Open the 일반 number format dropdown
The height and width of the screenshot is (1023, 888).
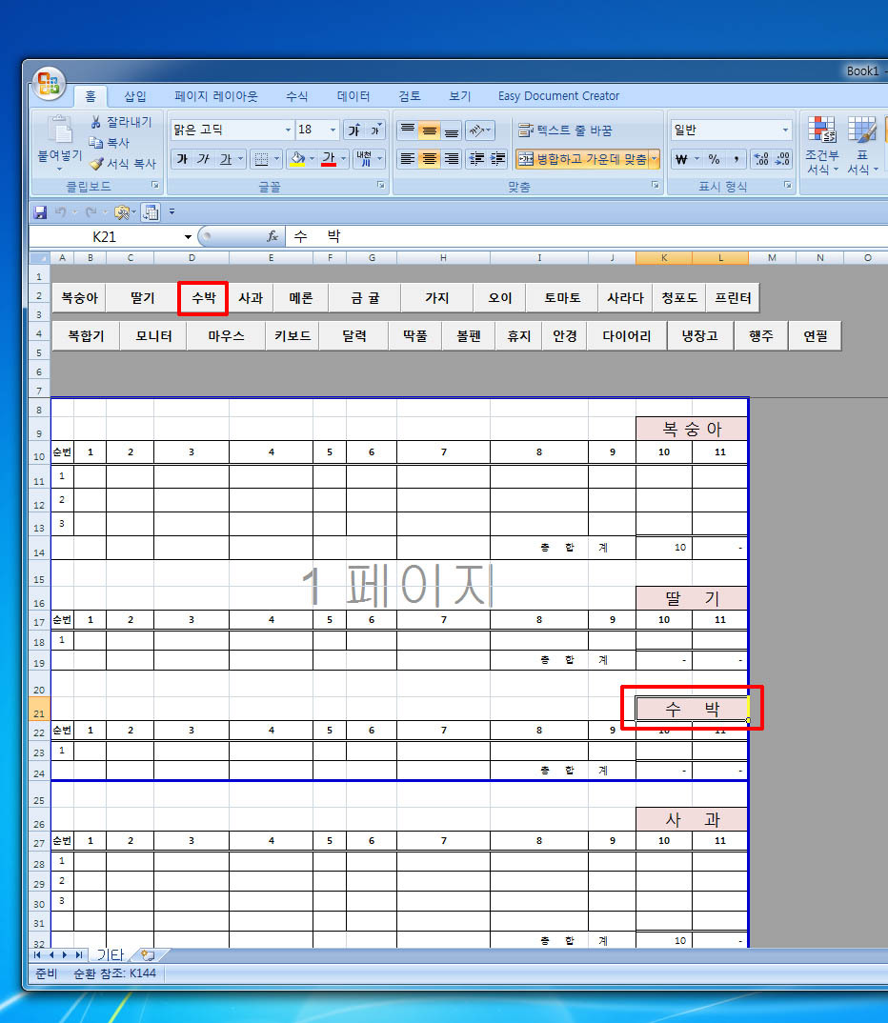[x=785, y=130]
